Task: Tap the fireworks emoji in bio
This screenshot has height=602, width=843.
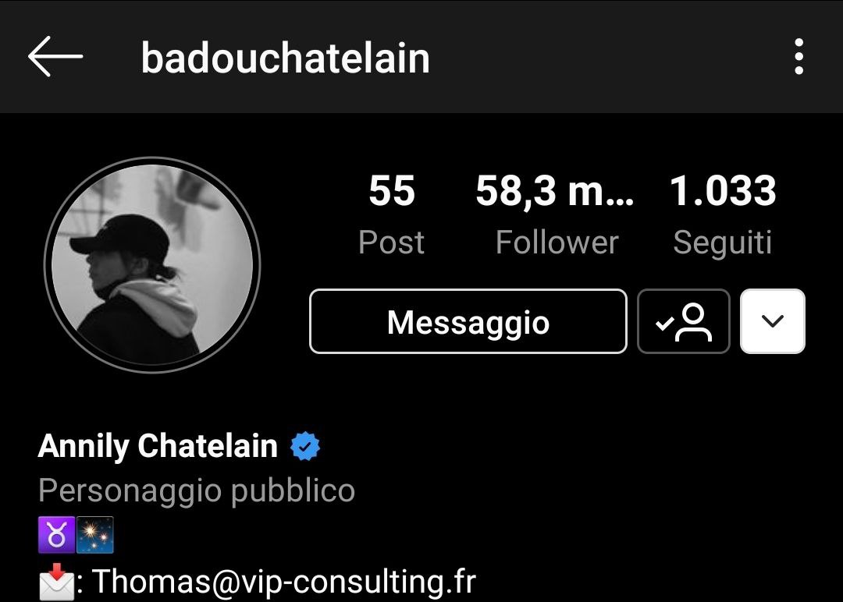Action: tap(95, 535)
